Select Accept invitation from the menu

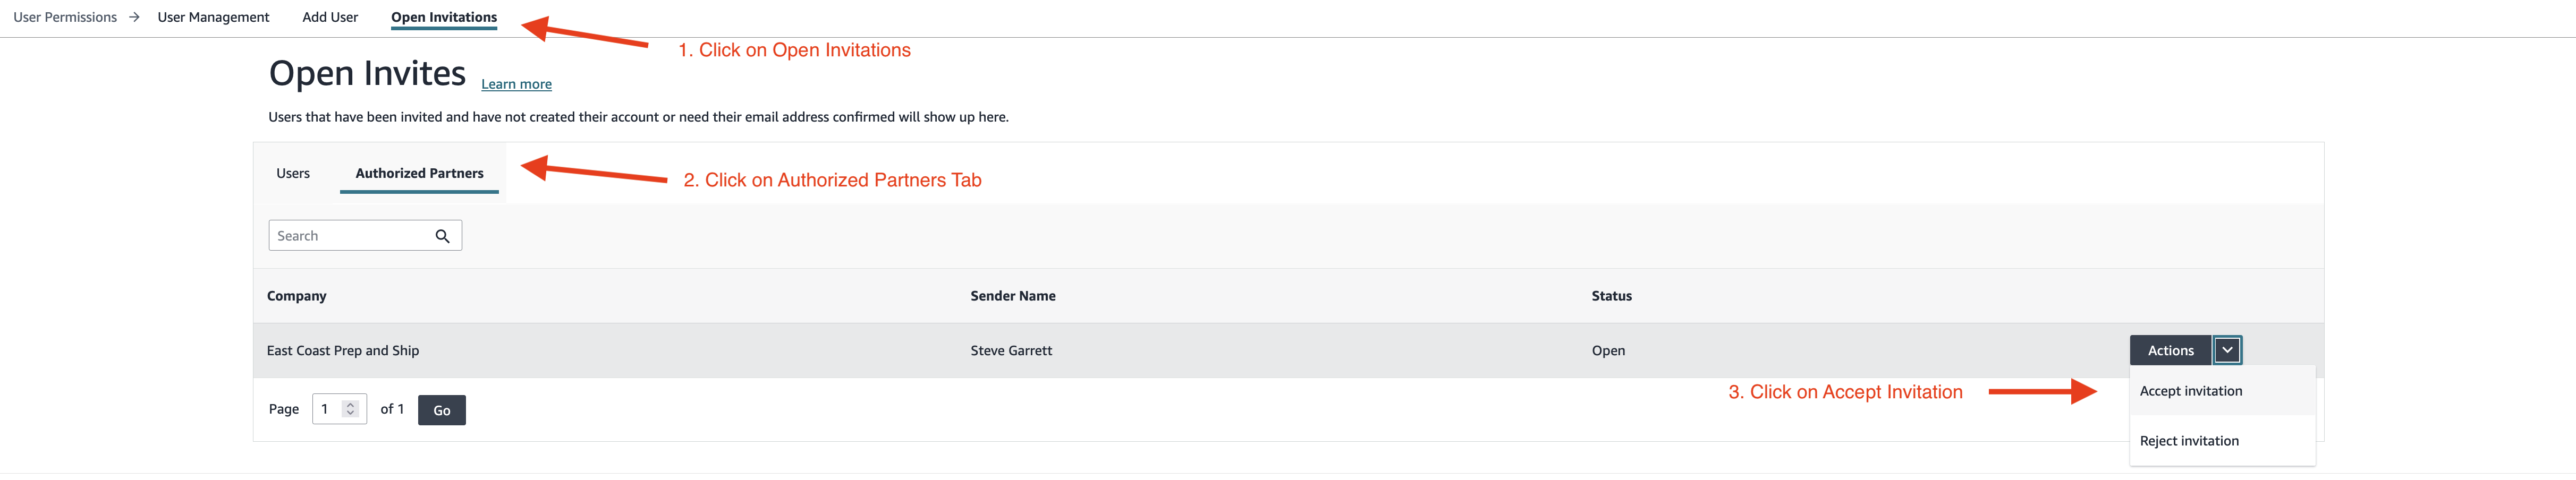coord(2190,391)
